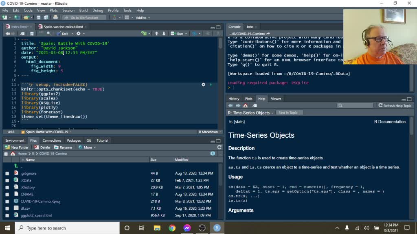Expand the Knit options dropdown arrow

click(x=72, y=34)
